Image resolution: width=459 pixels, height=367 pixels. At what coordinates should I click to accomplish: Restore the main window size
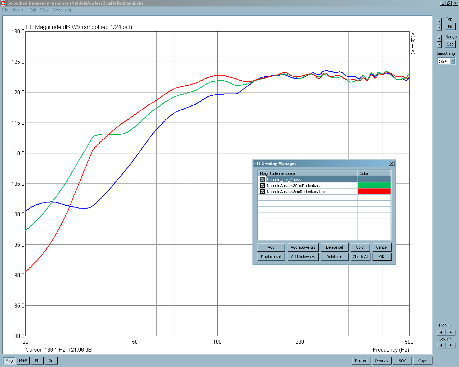(x=448, y=3)
